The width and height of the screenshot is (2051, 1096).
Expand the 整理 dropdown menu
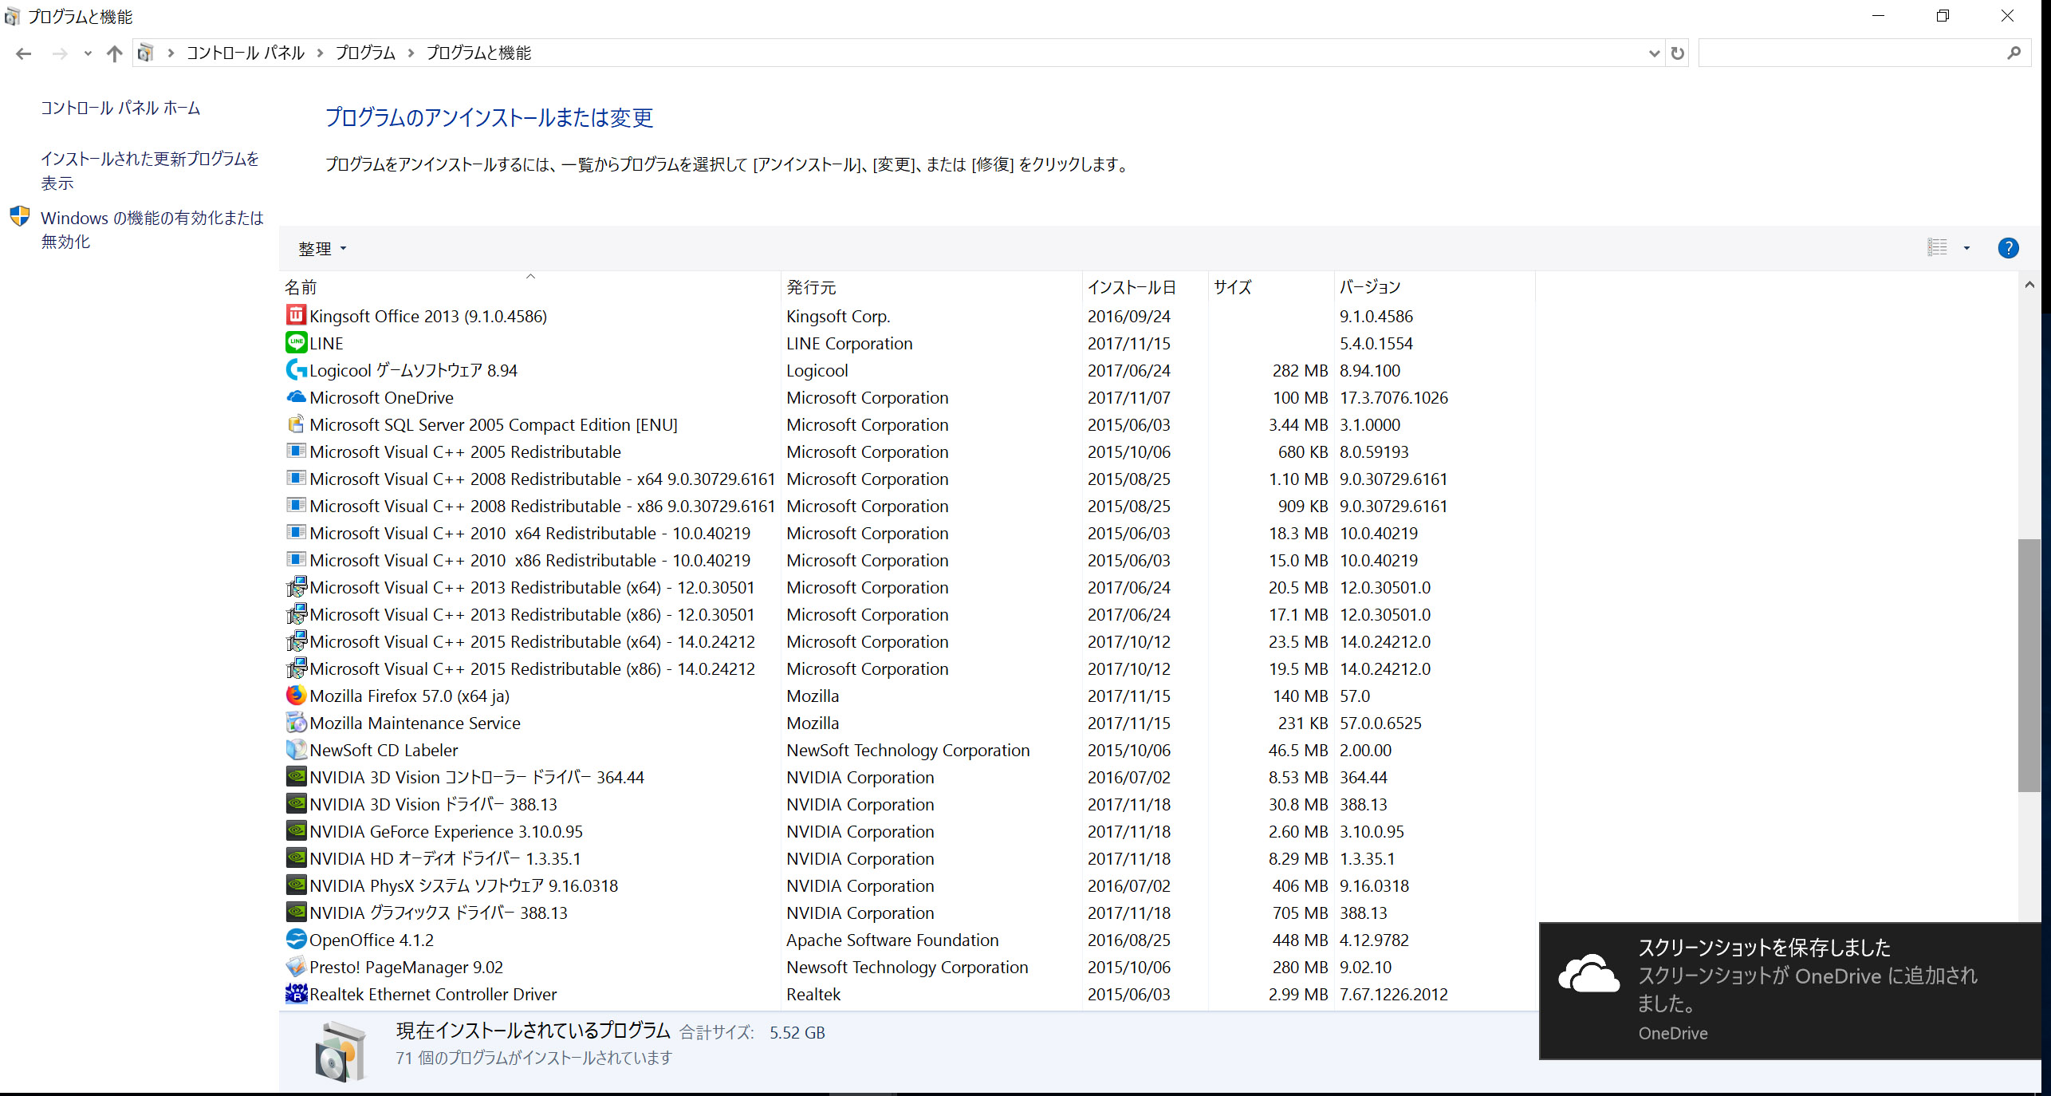click(322, 249)
